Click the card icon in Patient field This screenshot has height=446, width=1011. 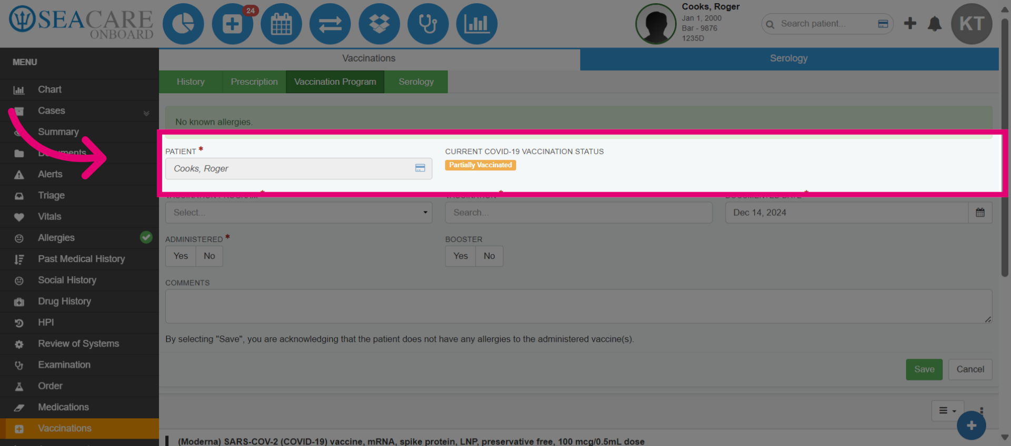tap(420, 168)
